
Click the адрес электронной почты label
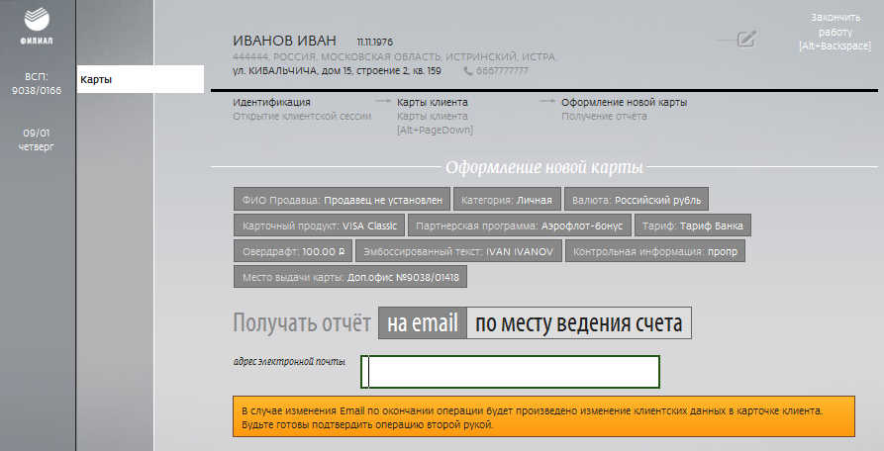click(289, 361)
